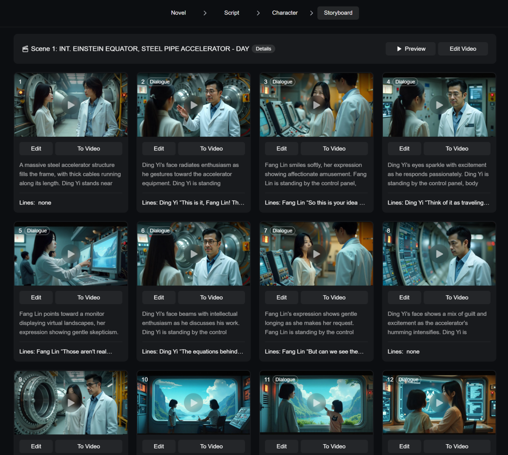Click the Edit Video button
This screenshot has width=508, height=455.
point(462,49)
